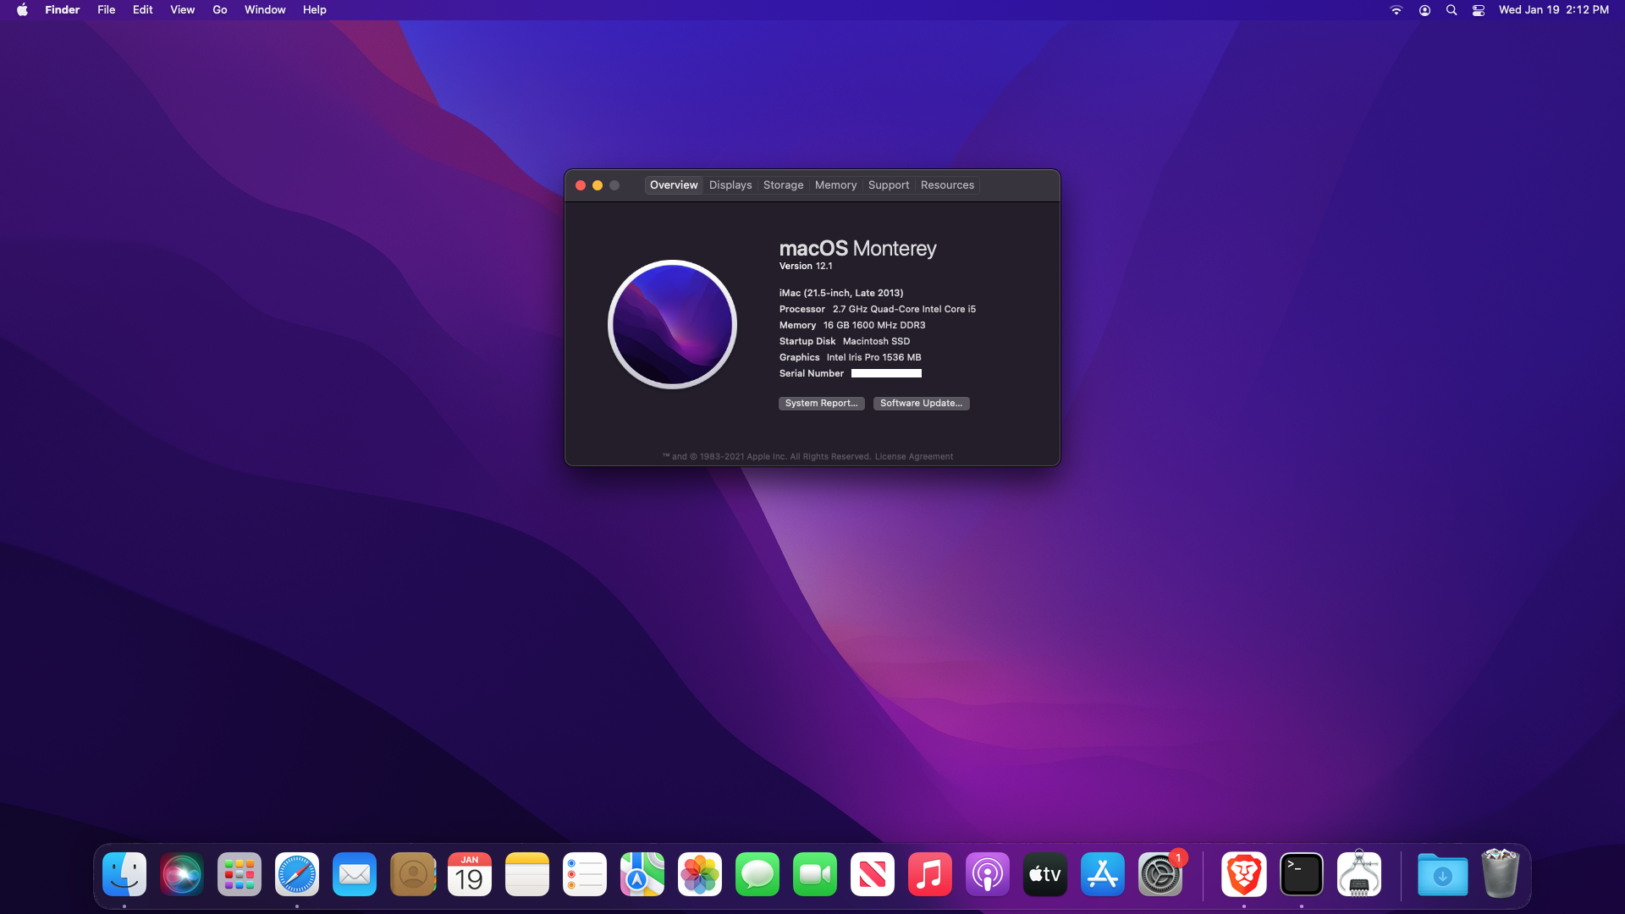Switch to the Support tab
Viewport: 1625px width, 914px height.
point(889,185)
